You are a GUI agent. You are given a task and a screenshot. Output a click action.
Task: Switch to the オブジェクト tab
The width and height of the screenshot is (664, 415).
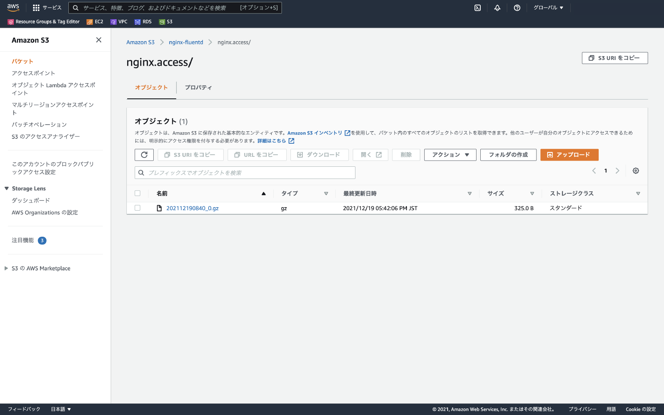click(x=151, y=88)
